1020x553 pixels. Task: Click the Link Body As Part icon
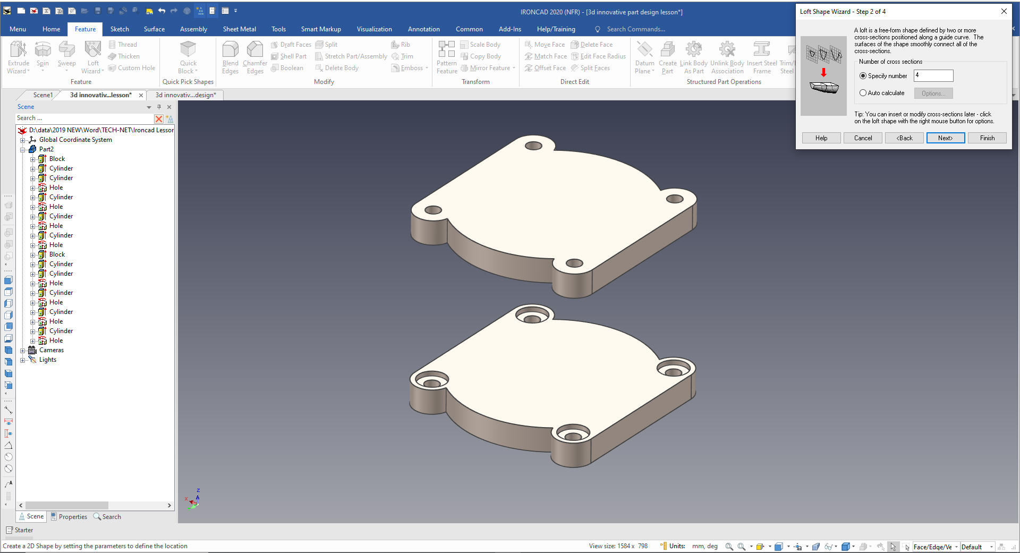693,56
